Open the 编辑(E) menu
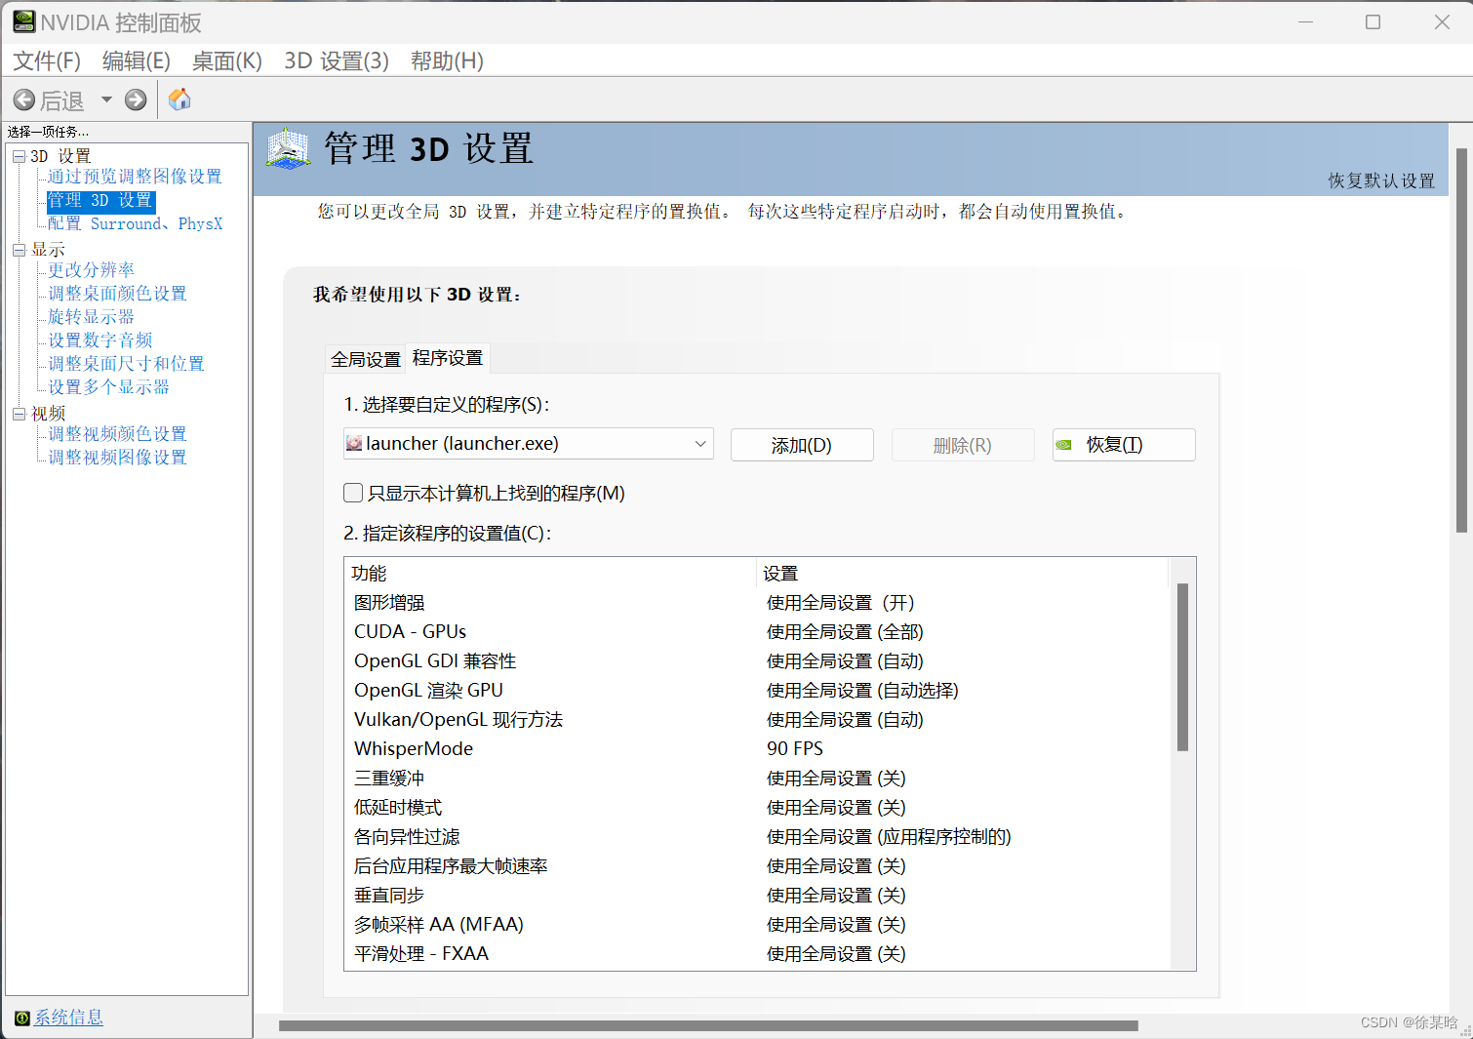 [x=137, y=60]
